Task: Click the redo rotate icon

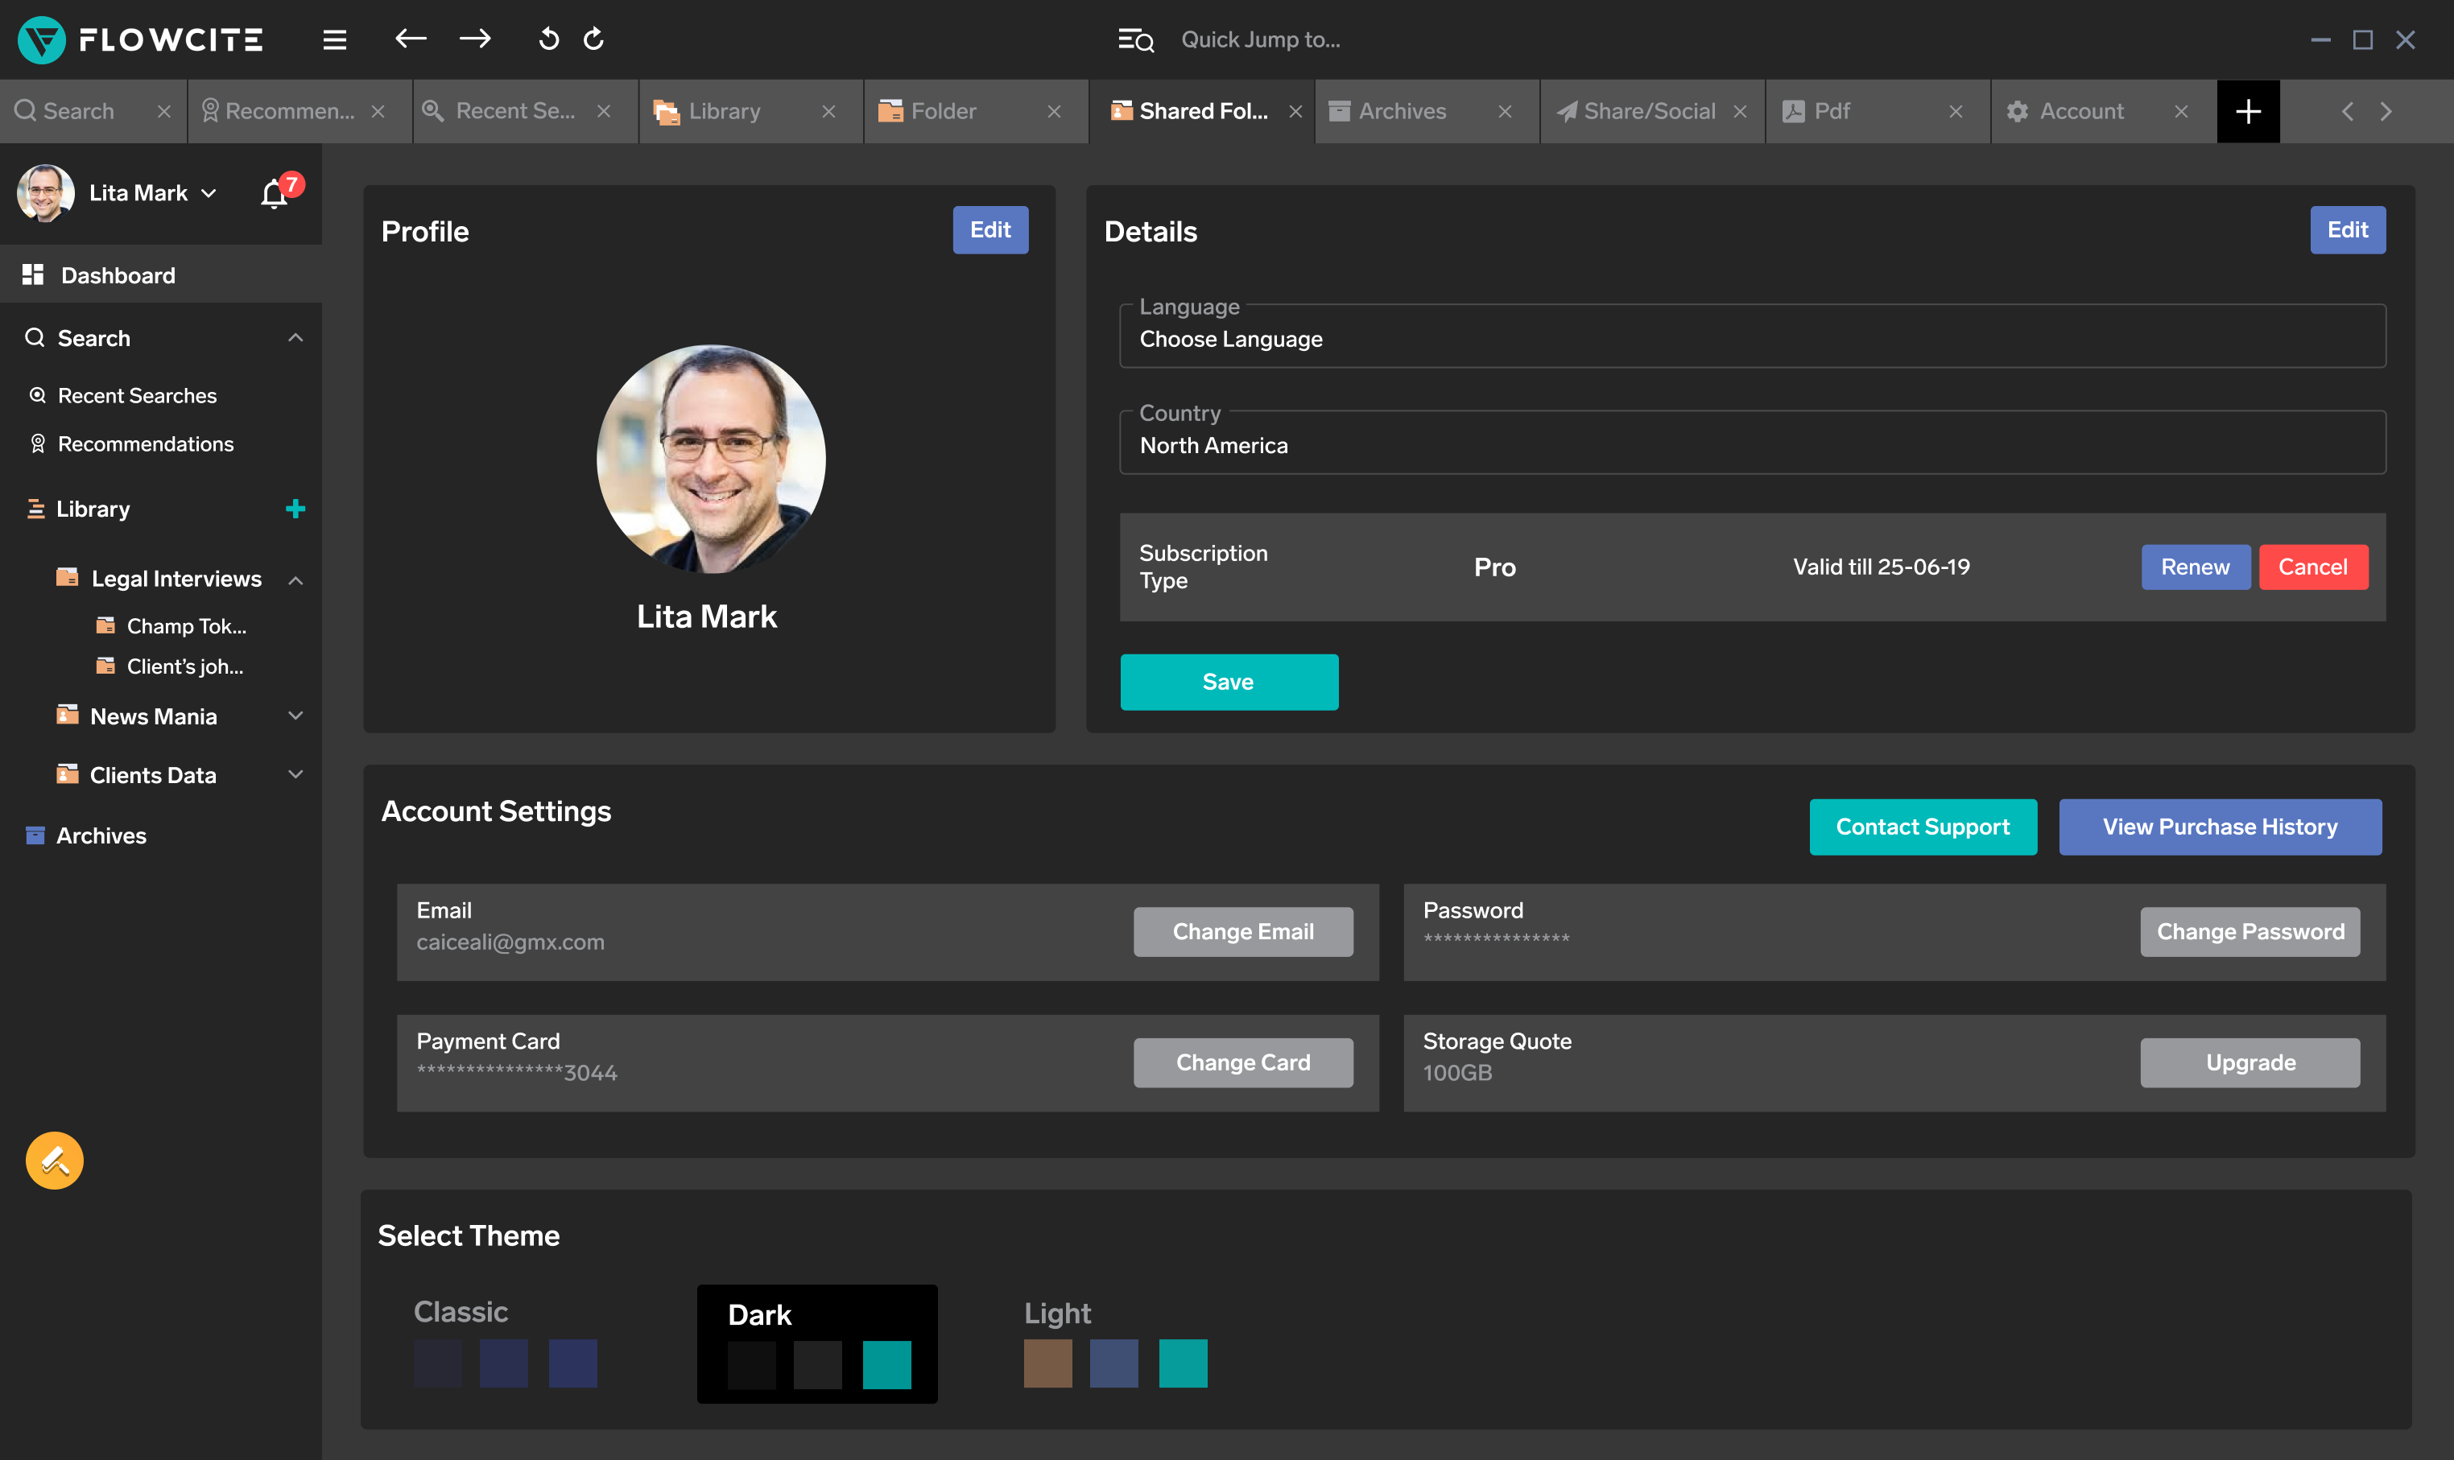Action: click(x=593, y=39)
